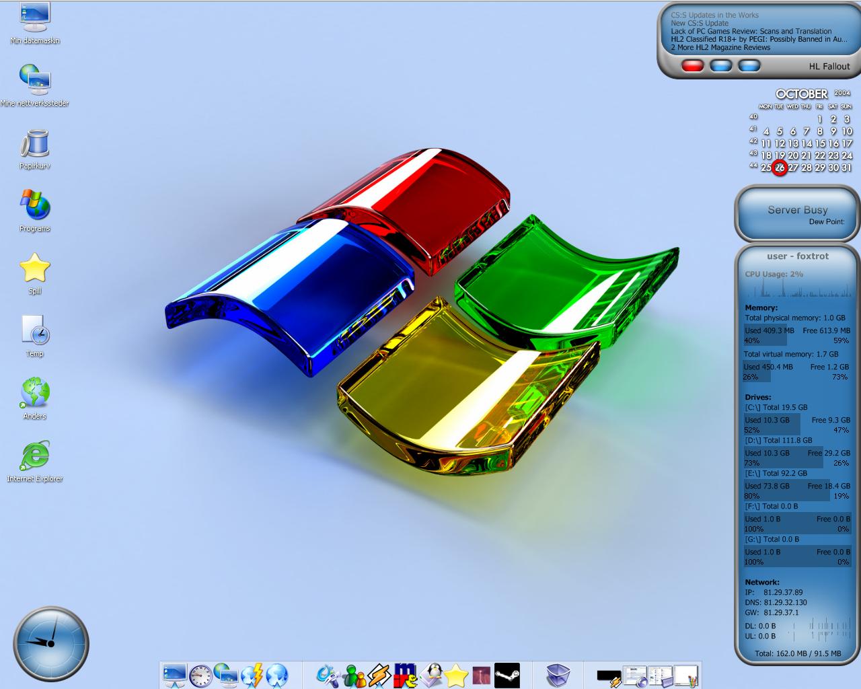Select October 31 in calendar
Image resolution: width=861 pixels, height=689 pixels.
pyautogui.click(x=846, y=168)
